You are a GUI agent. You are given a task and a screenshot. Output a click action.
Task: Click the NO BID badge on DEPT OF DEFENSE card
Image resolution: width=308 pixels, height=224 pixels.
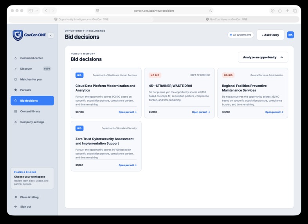pyautogui.click(x=155, y=75)
